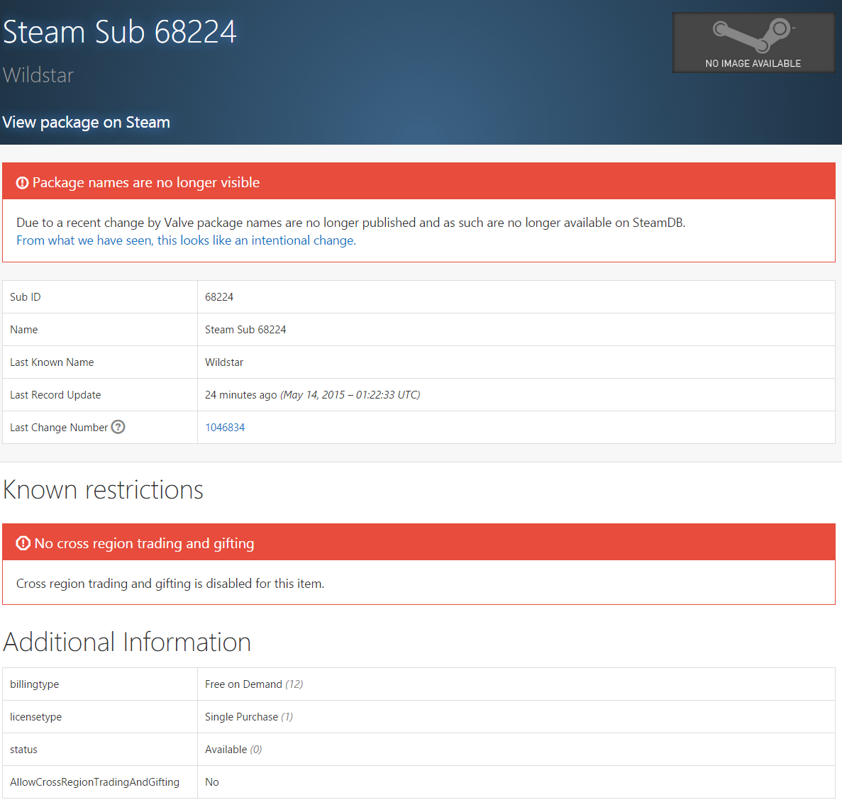Viewport: 842px width, 812px height.
Task: Click the 24 minutes ago timestamp
Action: pyautogui.click(x=312, y=395)
